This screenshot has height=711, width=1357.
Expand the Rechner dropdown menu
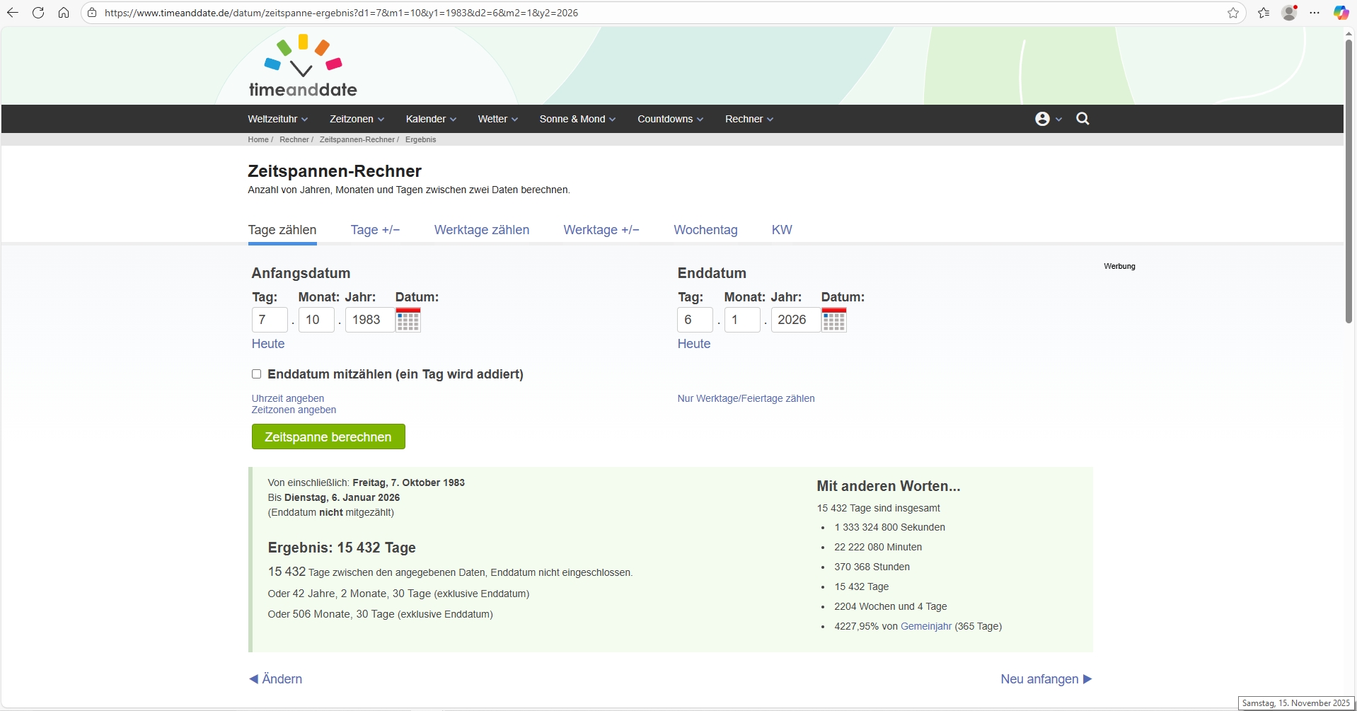[x=749, y=119]
